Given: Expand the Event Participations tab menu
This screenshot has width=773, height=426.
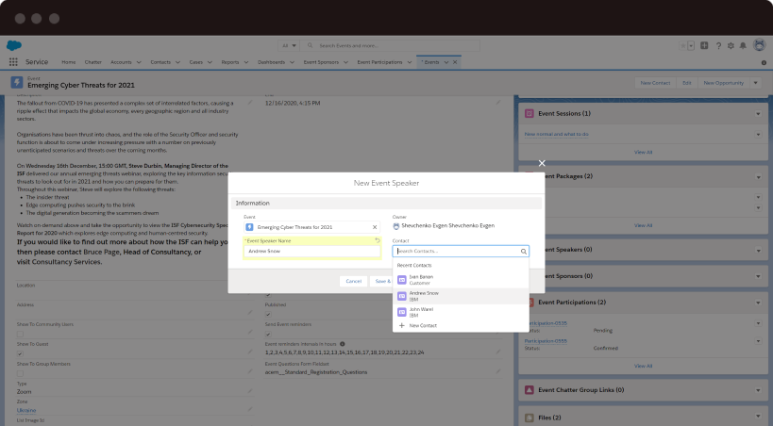Looking at the screenshot, I should tap(410, 62).
